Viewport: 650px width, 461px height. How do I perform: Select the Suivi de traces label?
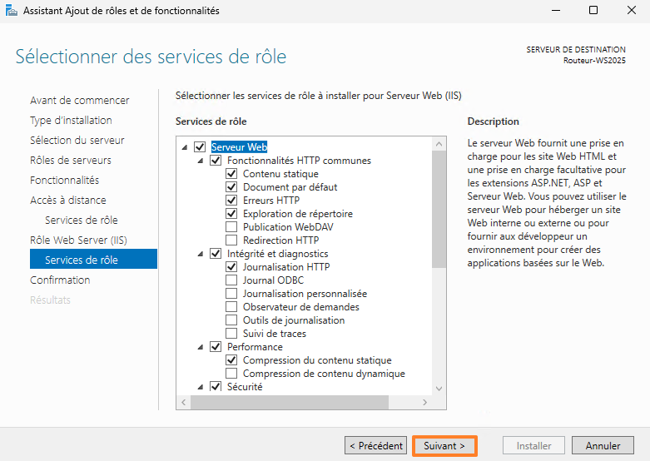click(x=275, y=334)
